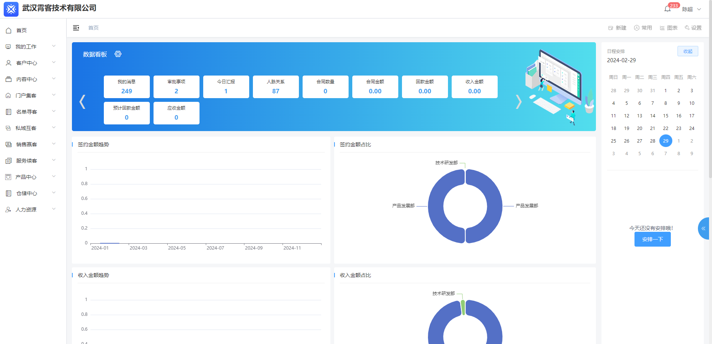This screenshot has width=712, height=344.
Task: Click the blue donut ring in 签约金额占比
Action: [x=494, y=206]
